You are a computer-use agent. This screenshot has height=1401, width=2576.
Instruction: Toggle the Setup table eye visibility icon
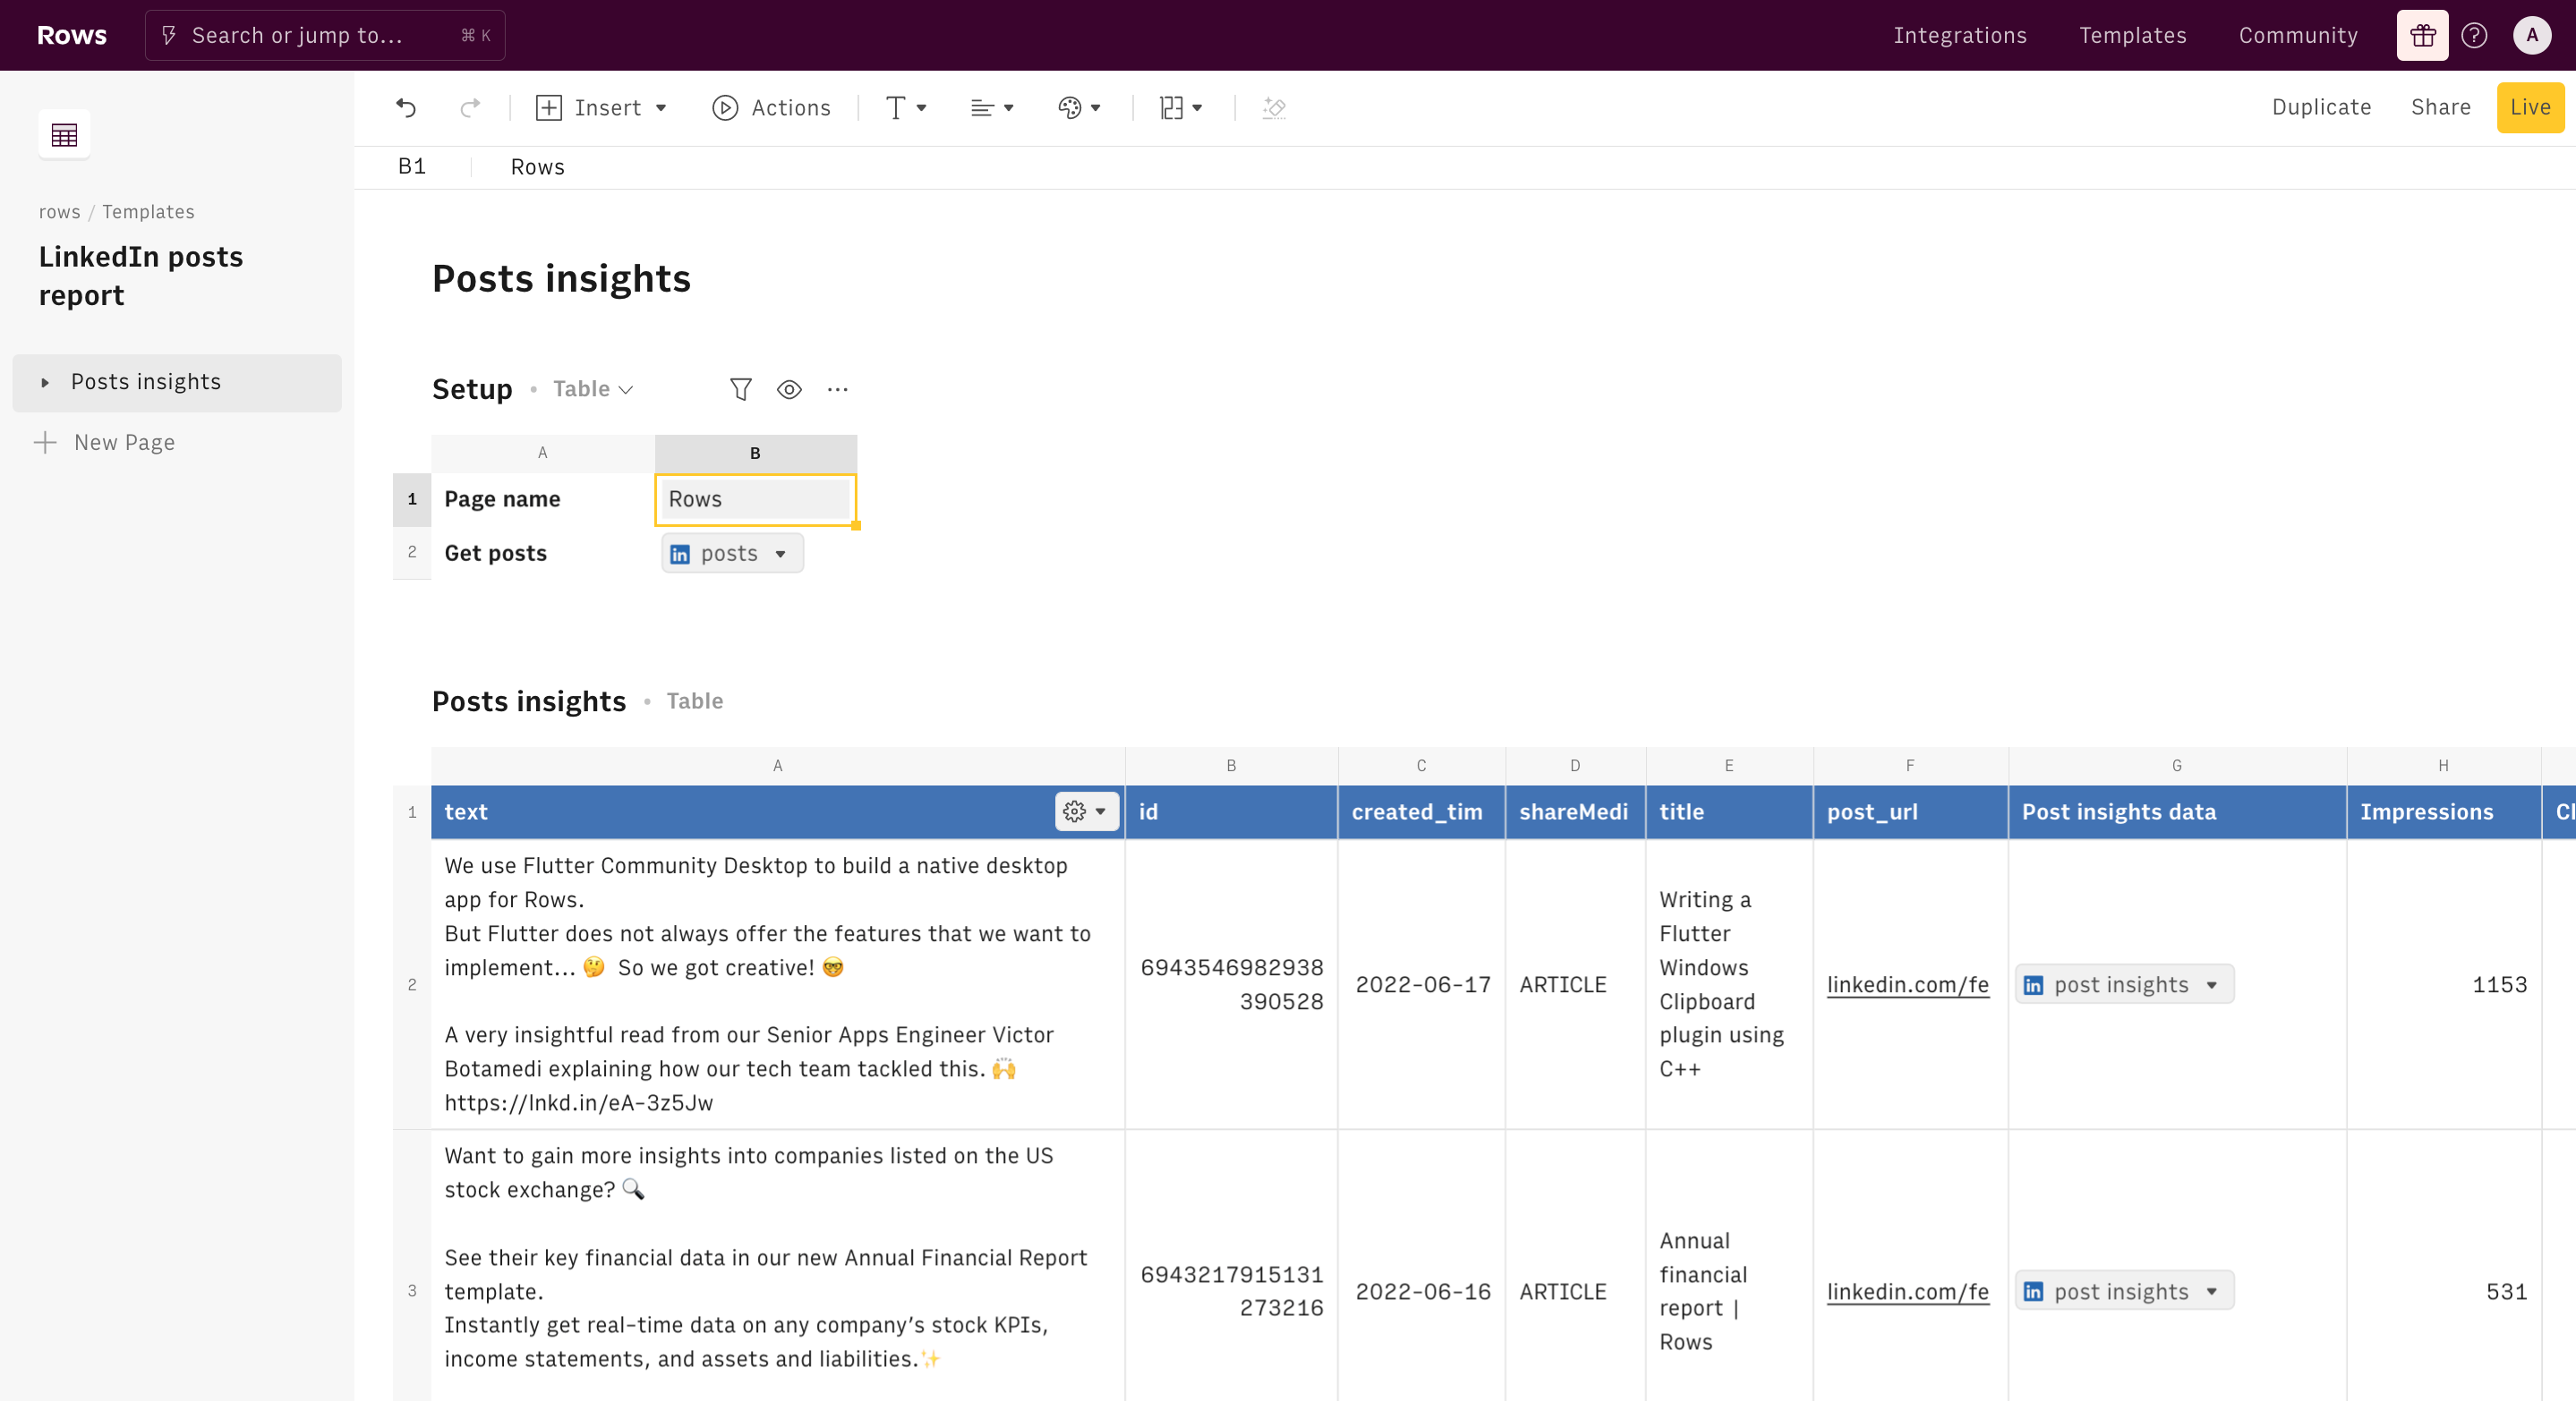tap(789, 390)
